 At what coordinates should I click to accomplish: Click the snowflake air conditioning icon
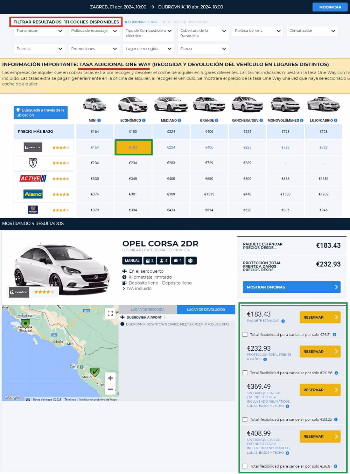point(191,260)
